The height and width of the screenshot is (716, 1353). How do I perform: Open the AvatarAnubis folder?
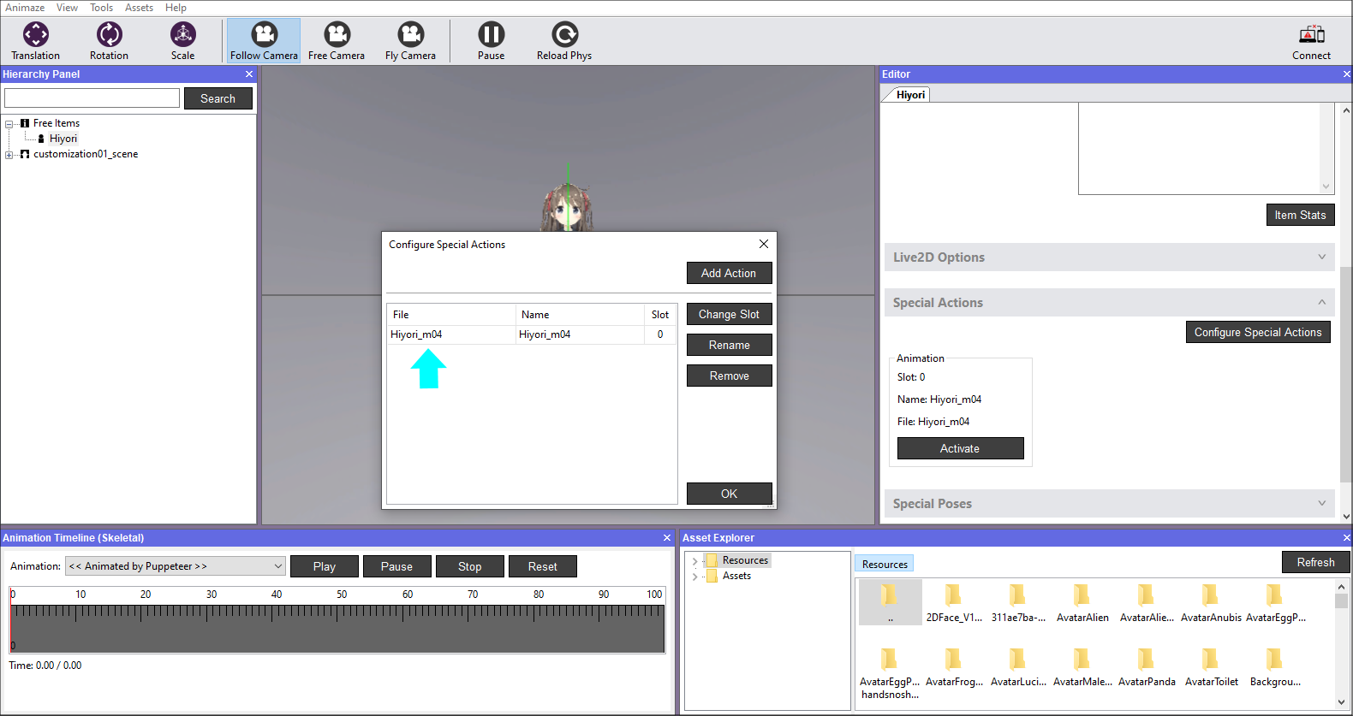(x=1211, y=602)
